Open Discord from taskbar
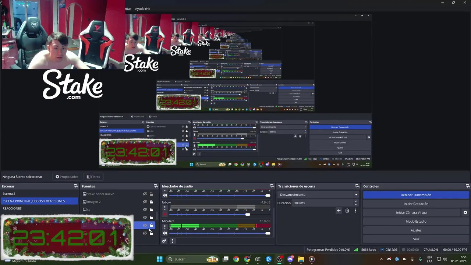This screenshot has height=265, width=471. coord(290,259)
